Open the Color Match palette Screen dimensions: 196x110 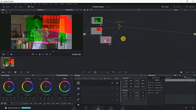[x=9, y=72]
